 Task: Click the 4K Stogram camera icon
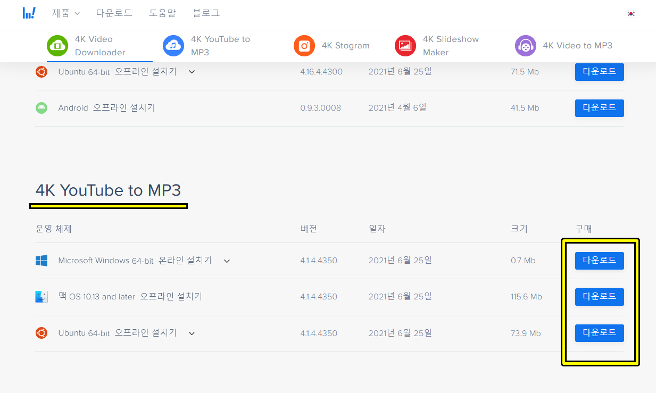point(304,46)
